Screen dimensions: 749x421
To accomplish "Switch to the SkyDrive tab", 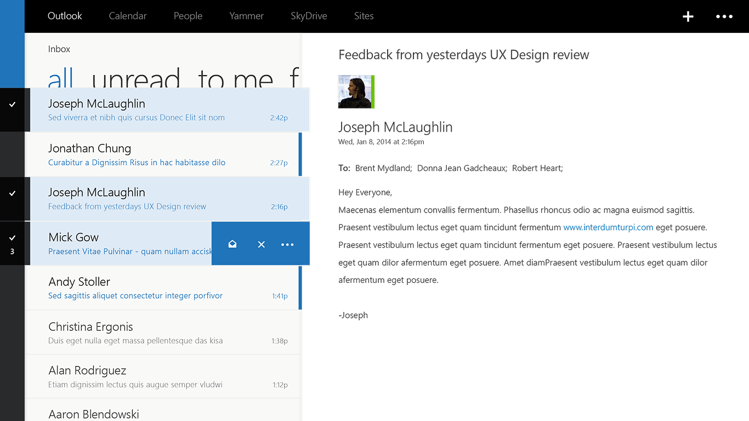I will [x=309, y=16].
